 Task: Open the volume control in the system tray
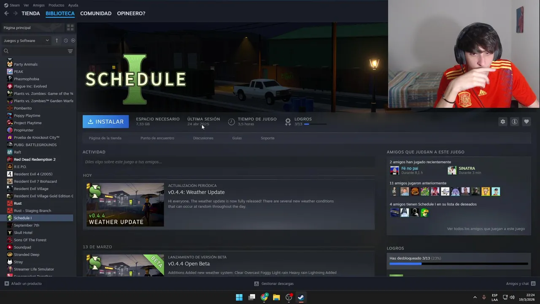(512, 297)
